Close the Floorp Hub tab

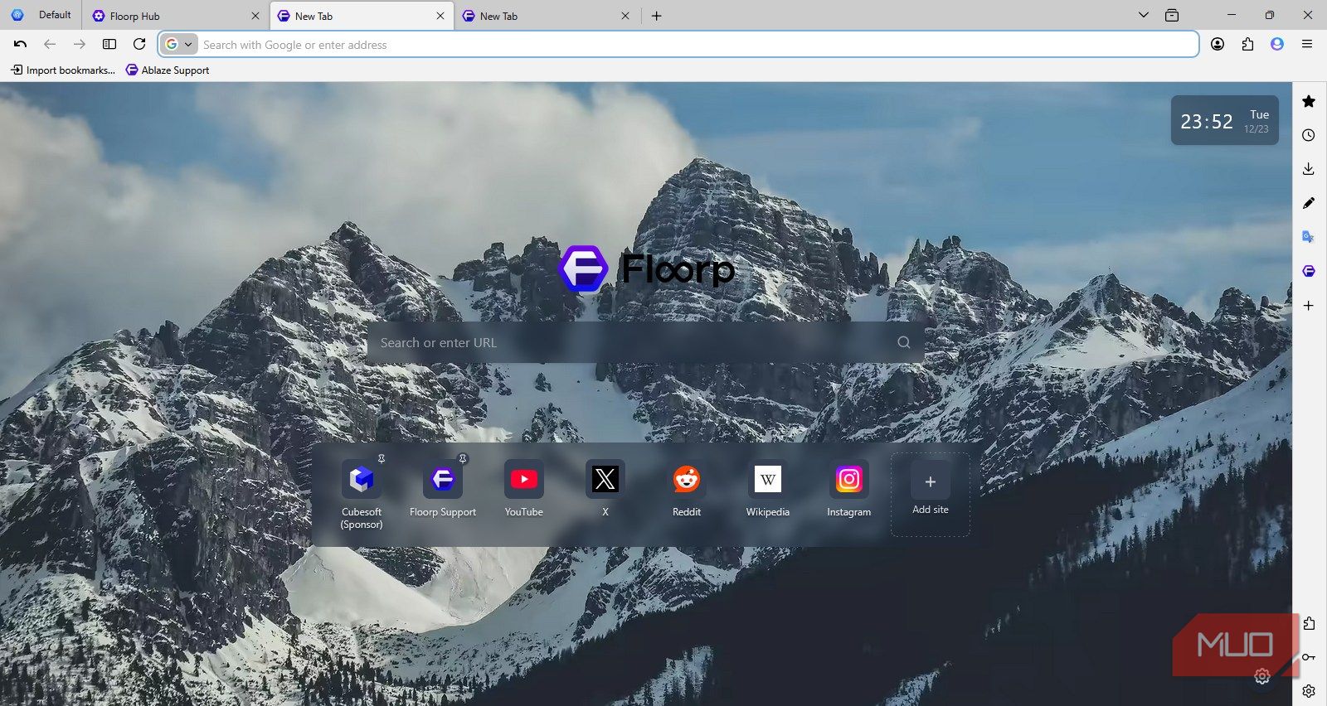coord(255,16)
